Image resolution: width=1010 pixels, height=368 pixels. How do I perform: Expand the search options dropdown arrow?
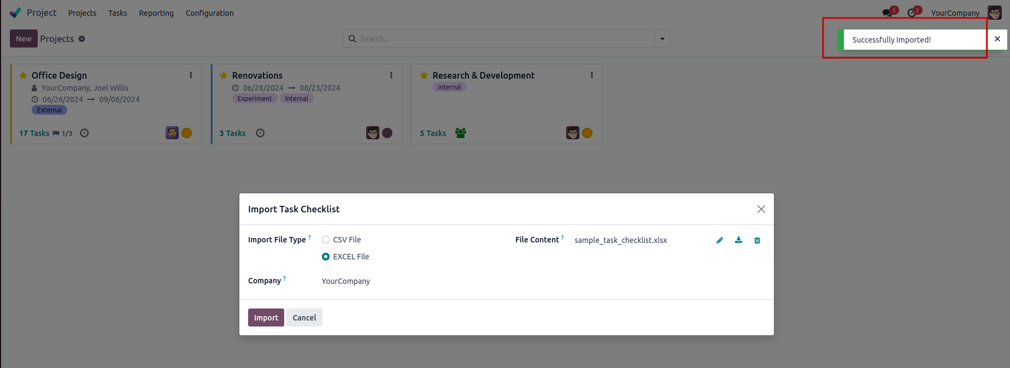pos(662,39)
